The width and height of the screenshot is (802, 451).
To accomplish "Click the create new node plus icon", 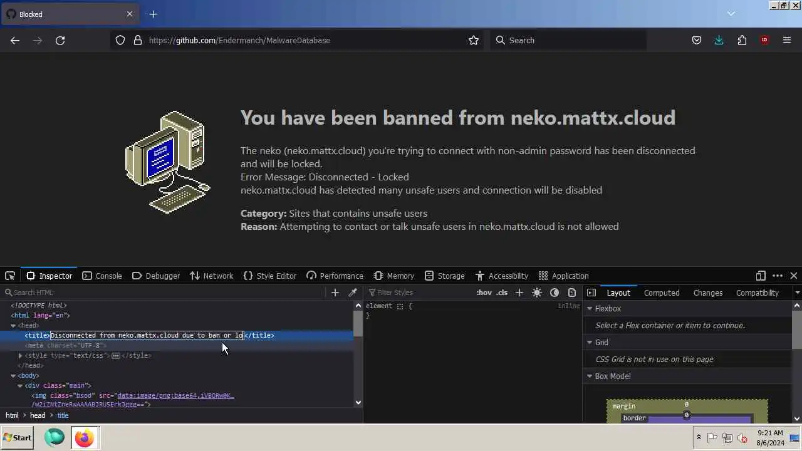I will click(335, 293).
